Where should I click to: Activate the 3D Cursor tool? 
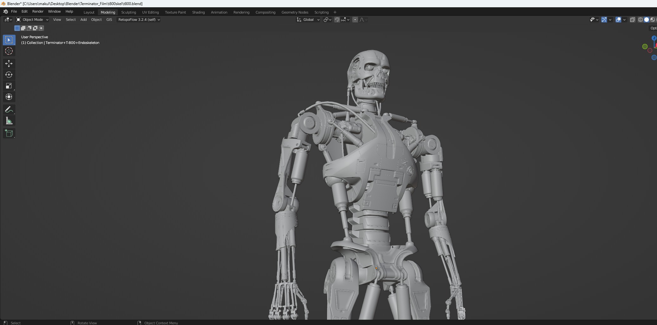9,51
